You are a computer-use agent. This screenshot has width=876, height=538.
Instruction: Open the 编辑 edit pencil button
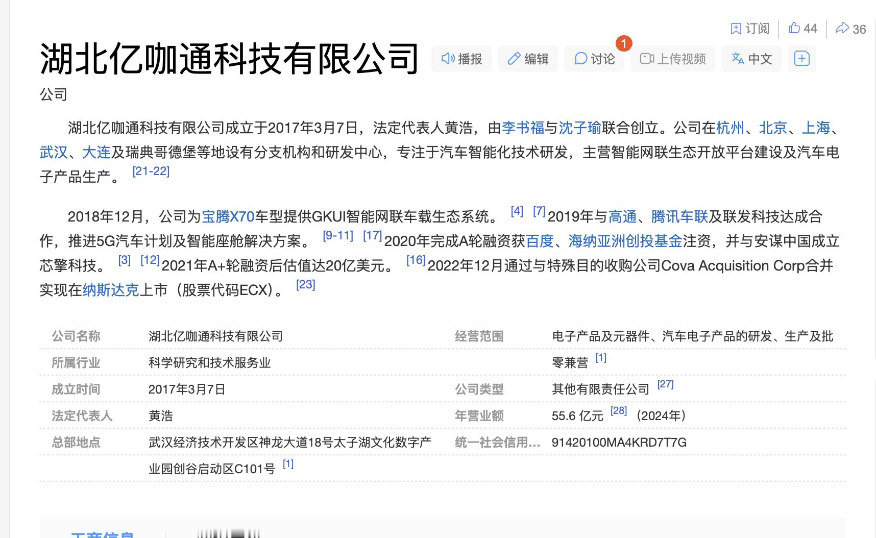click(x=528, y=59)
